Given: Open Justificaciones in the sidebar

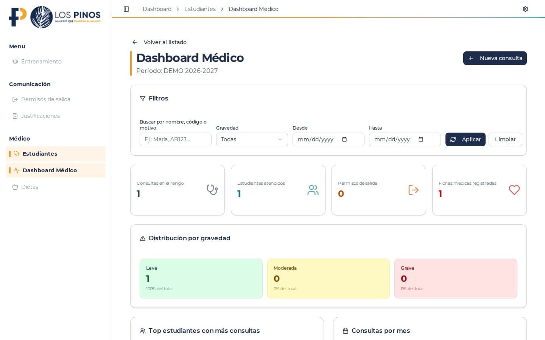Looking at the screenshot, I should 56,116.
